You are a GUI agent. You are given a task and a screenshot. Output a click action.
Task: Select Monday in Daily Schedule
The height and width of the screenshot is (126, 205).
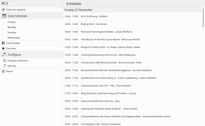(x=12, y=27)
